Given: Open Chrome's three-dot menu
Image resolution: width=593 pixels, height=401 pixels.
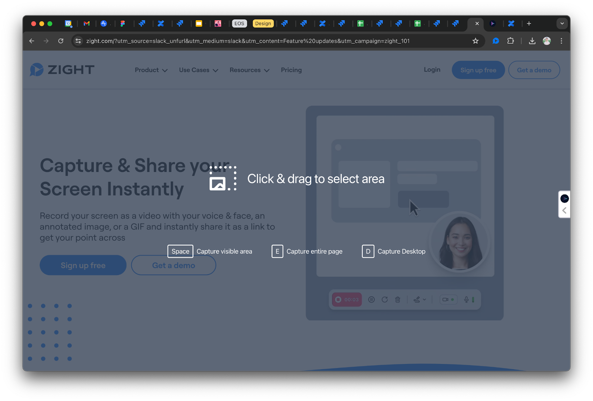Looking at the screenshot, I should pos(561,41).
